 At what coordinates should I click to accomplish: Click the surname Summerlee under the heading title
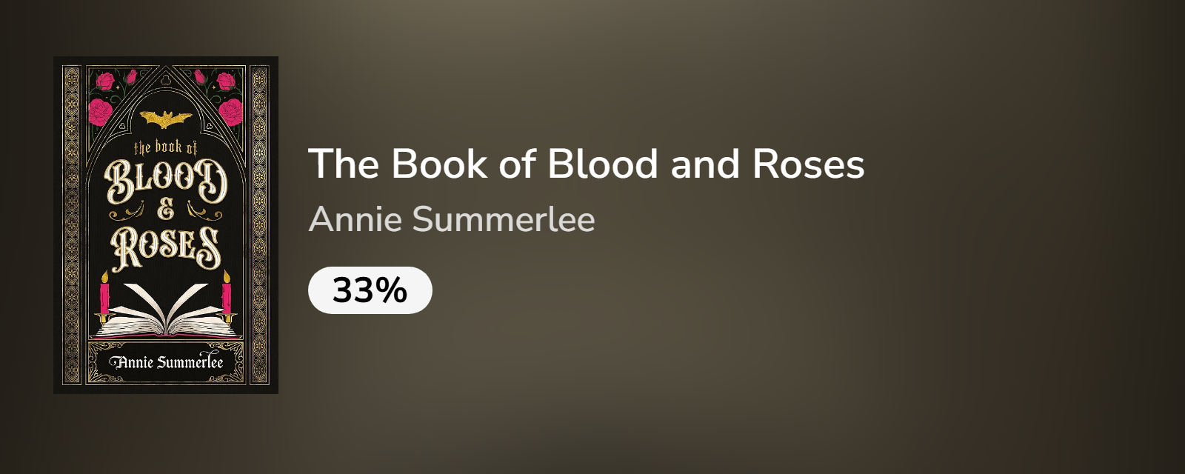click(503, 219)
